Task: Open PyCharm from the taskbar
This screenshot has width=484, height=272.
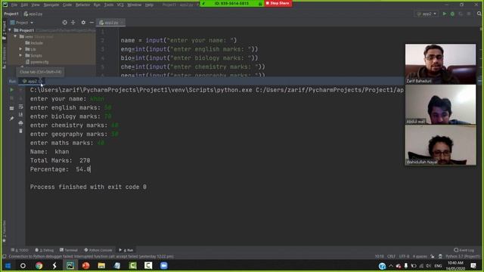Action: [70, 265]
